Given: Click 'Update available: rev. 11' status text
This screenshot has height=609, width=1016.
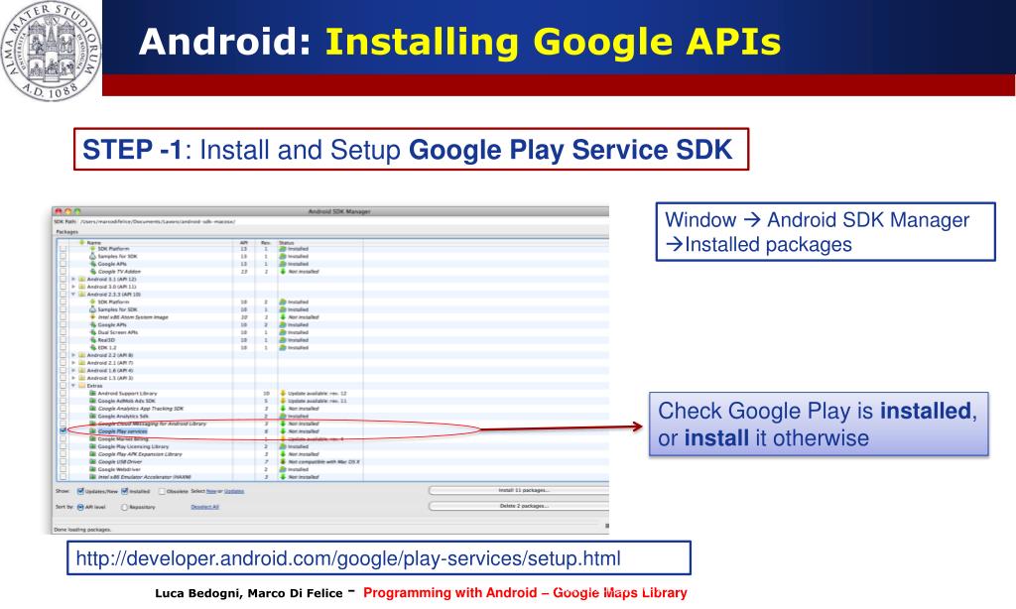Looking at the screenshot, I should click(317, 401).
